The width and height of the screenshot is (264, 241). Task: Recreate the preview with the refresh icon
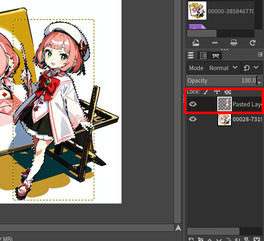(x=253, y=43)
